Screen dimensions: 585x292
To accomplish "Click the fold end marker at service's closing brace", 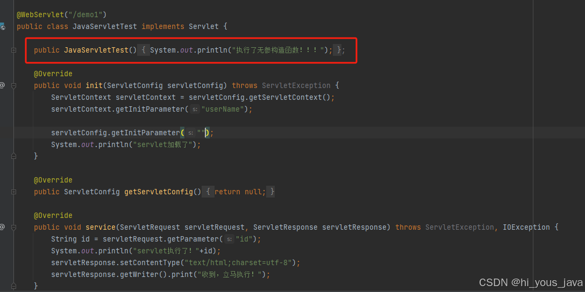I will (14, 286).
